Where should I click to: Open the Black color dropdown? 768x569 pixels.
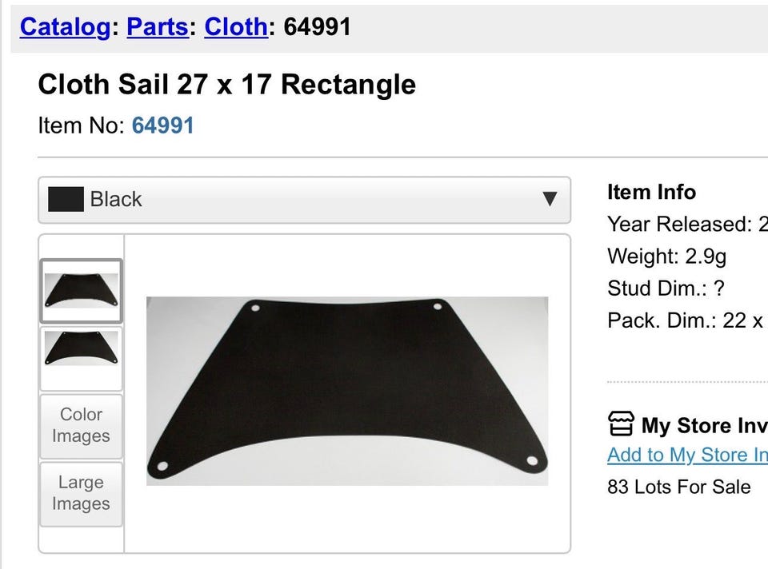pyautogui.click(x=304, y=200)
